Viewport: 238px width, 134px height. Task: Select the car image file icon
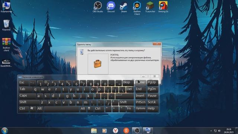[x=6, y=63]
